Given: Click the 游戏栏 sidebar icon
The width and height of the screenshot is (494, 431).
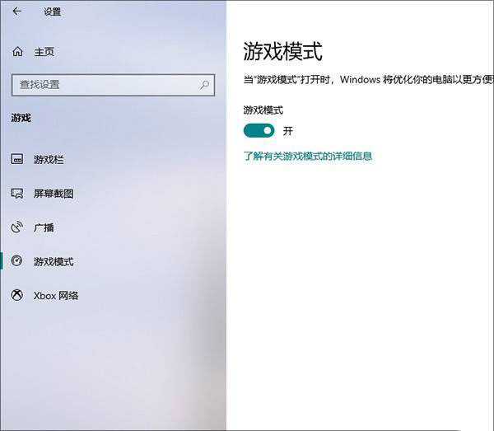Looking at the screenshot, I should [x=17, y=159].
